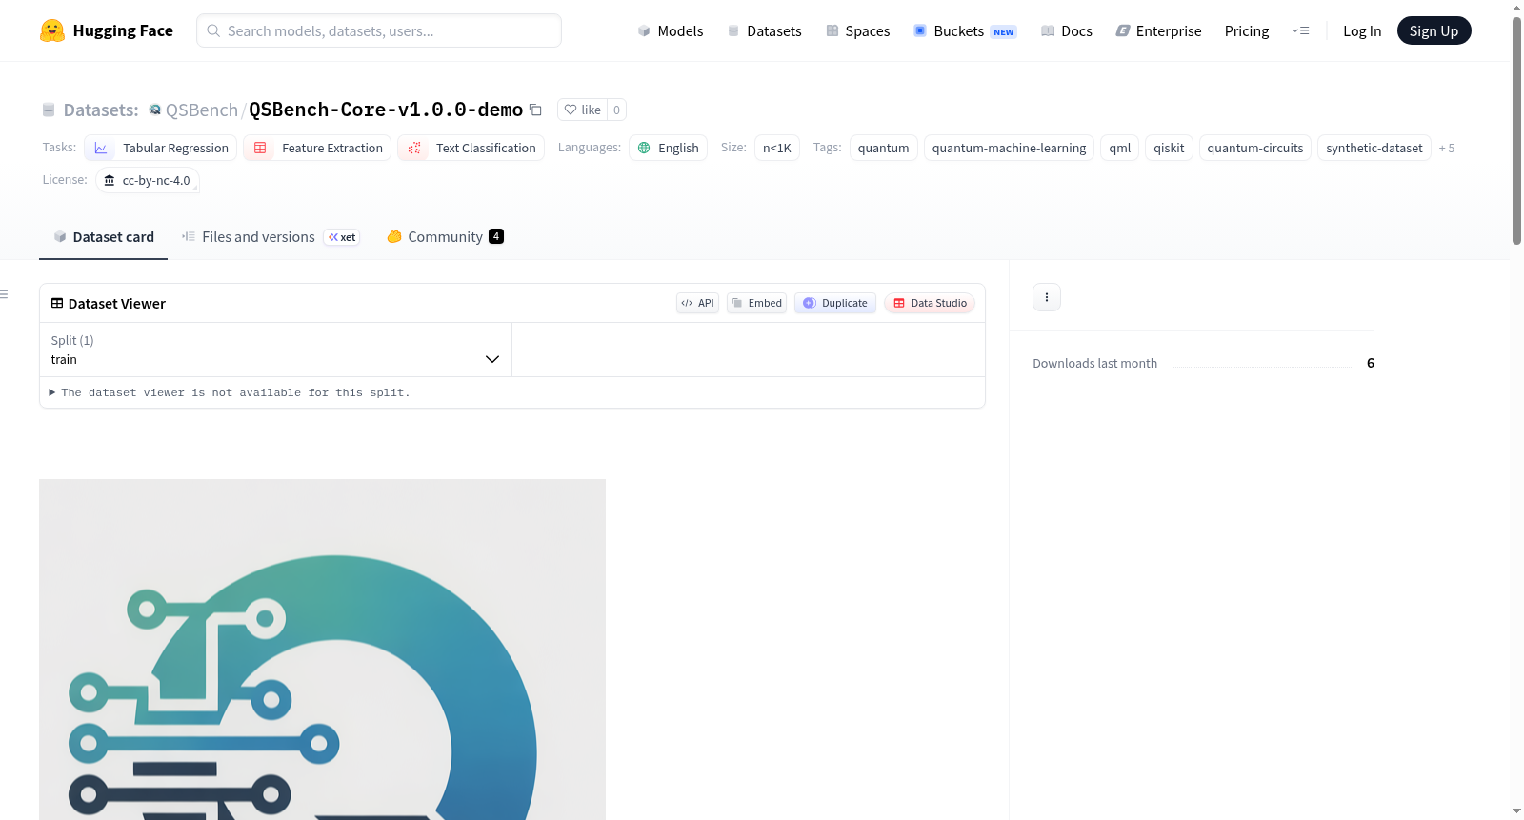Copy the dataset name to clipboard
Image resolution: width=1524 pixels, height=820 pixels.
point(535,110)
